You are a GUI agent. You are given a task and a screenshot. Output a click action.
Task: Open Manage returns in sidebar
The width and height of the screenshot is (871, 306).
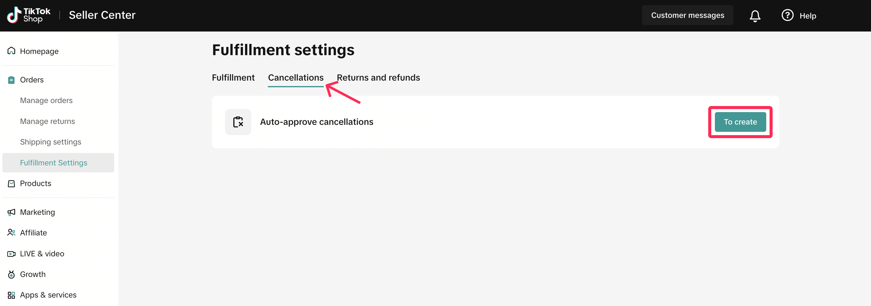tap(47, 121)
